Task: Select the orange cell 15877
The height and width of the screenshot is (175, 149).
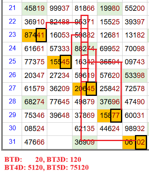Action: click(110, 115)
